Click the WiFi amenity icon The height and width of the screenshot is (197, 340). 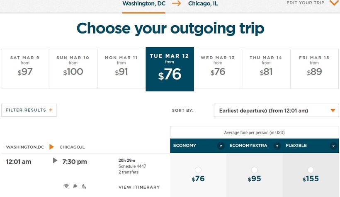pyautogui.click(x=66, y=186)
